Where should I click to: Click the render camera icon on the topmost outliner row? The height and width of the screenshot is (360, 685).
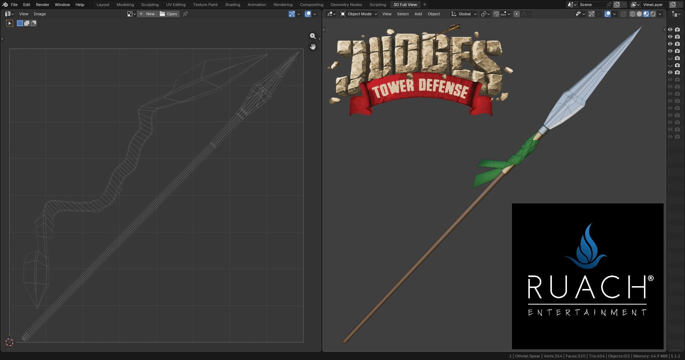point(677,30)
